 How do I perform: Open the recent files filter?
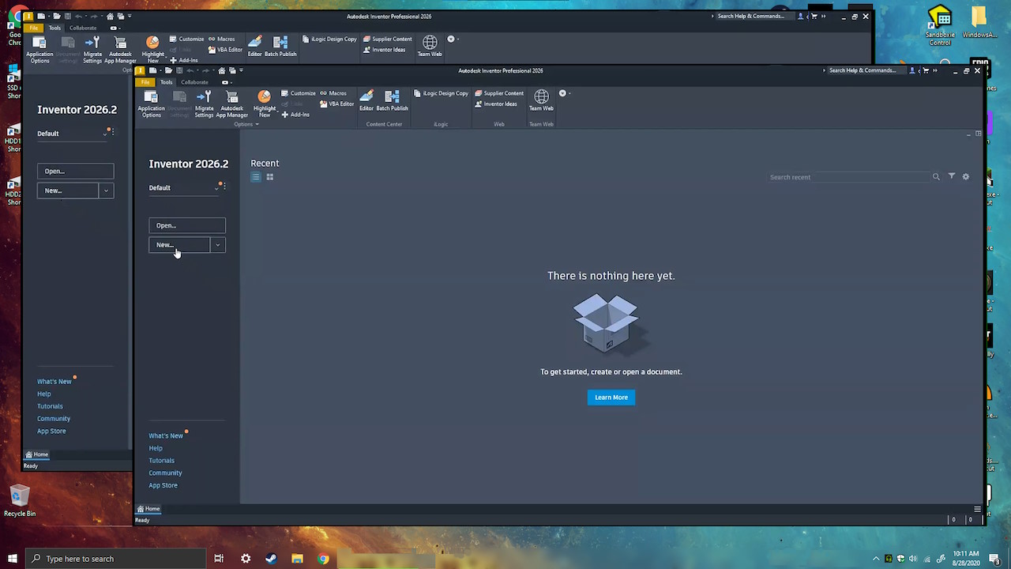tap(952, 176)
